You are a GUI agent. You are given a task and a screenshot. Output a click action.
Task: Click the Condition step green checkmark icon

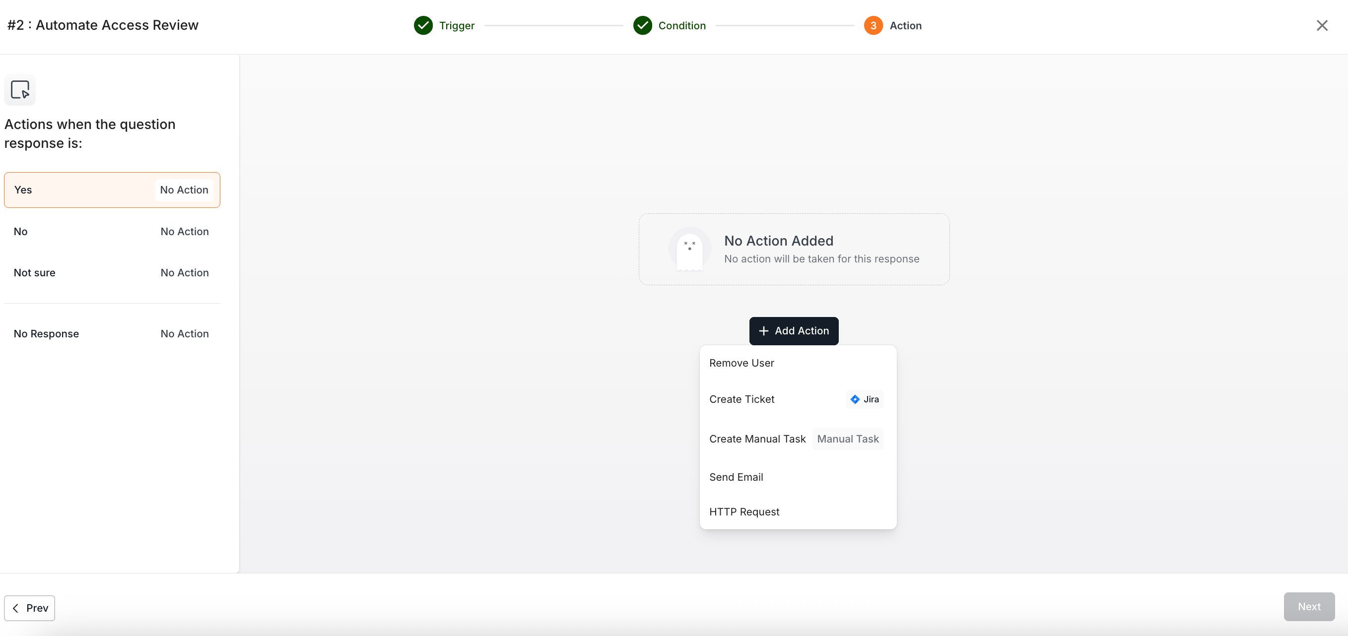coord(642,25)
